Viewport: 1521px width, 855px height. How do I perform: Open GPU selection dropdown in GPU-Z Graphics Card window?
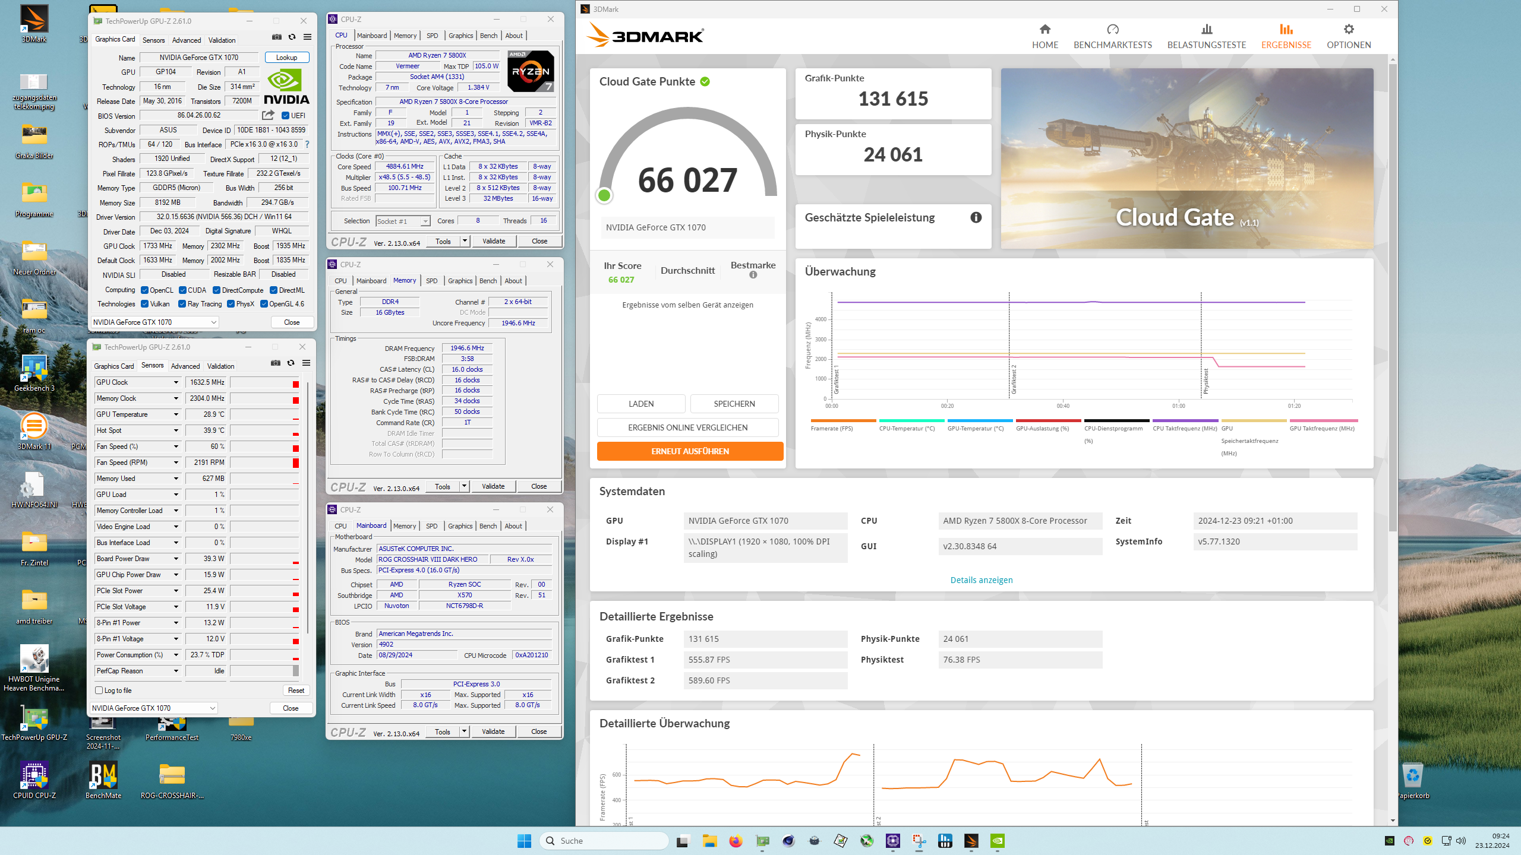[x=155, y=322]
